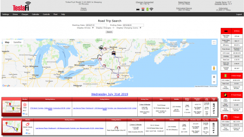
Task: Click the red car icon in Drives summary
Action: click(x=226, y=31)
